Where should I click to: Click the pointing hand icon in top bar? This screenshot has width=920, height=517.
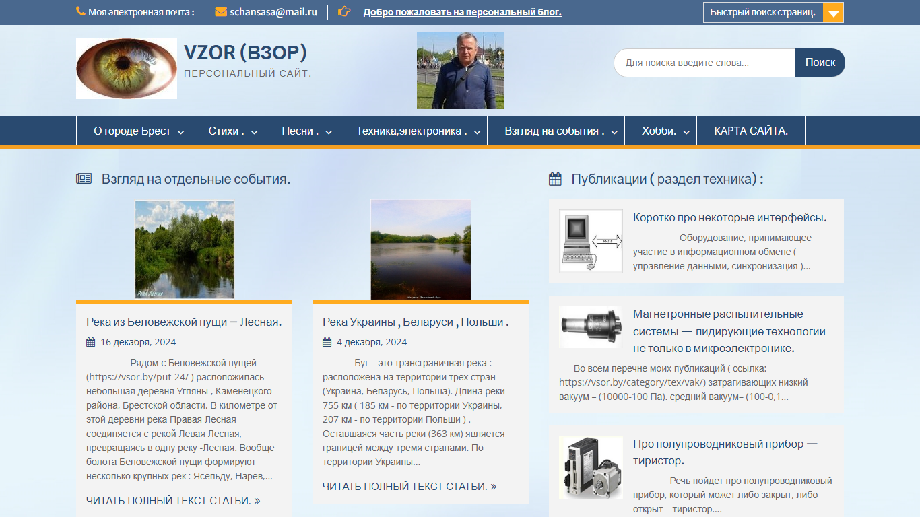click(x=344, y=11)
